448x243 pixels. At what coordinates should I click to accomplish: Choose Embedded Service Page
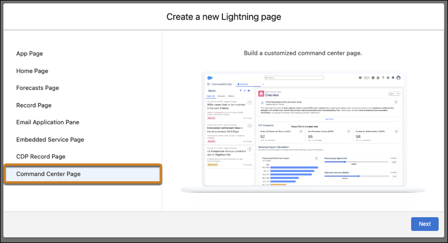(50, 140)
